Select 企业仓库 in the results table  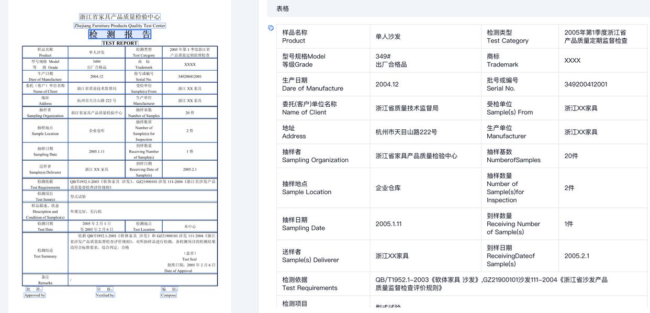pos(388,188)
